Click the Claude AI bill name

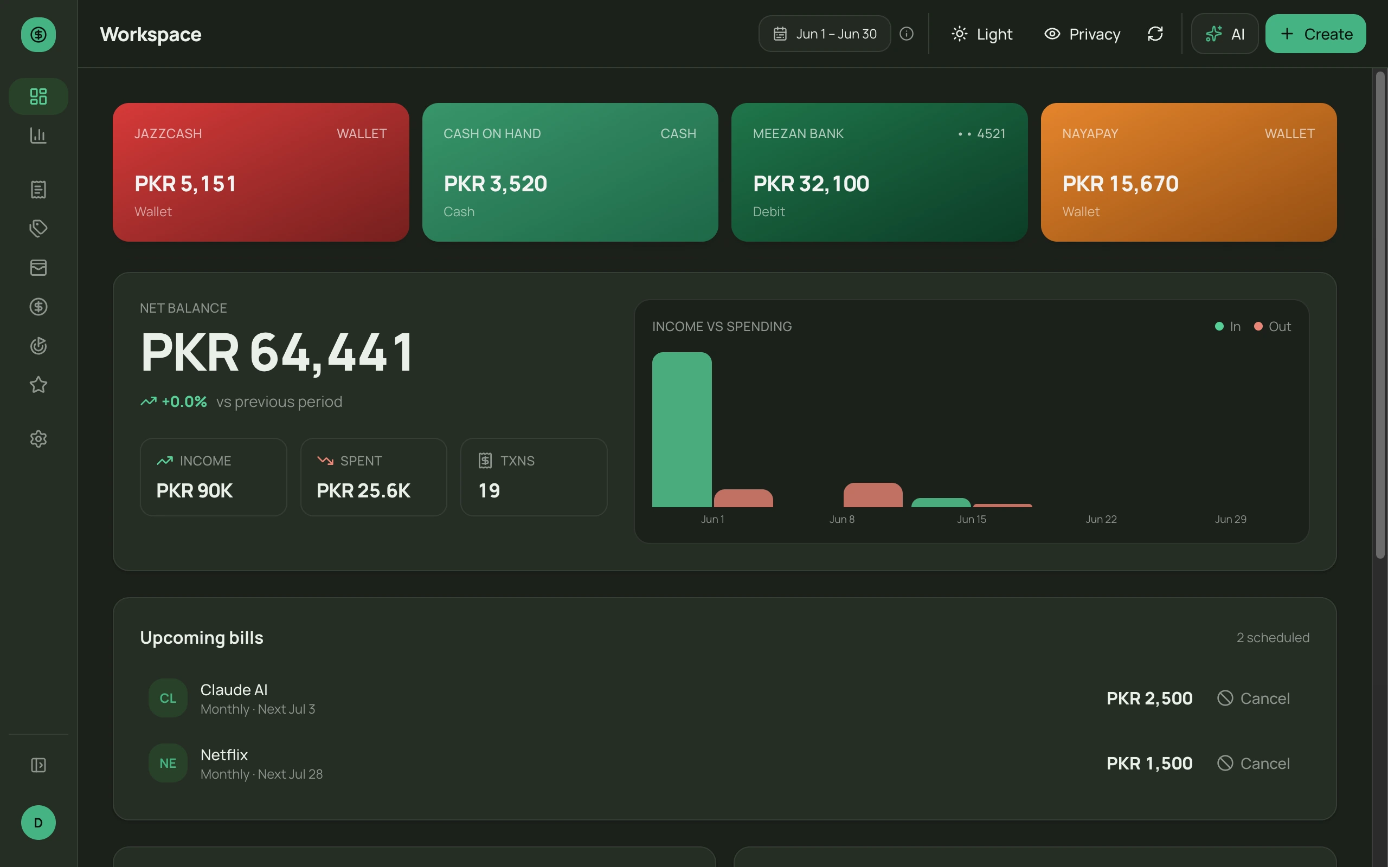[234, 690]
